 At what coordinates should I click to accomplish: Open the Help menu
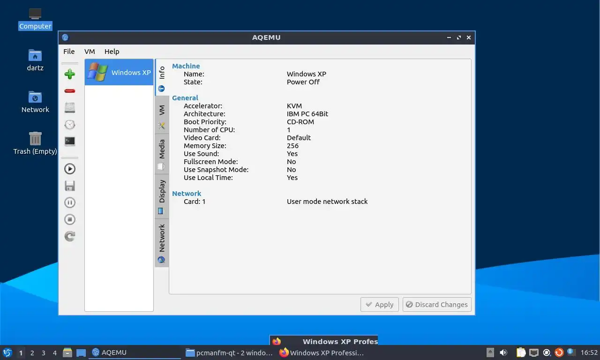(112, 52)
